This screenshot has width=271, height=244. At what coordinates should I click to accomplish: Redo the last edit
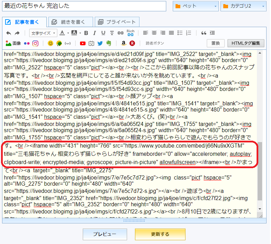(17, 33)
